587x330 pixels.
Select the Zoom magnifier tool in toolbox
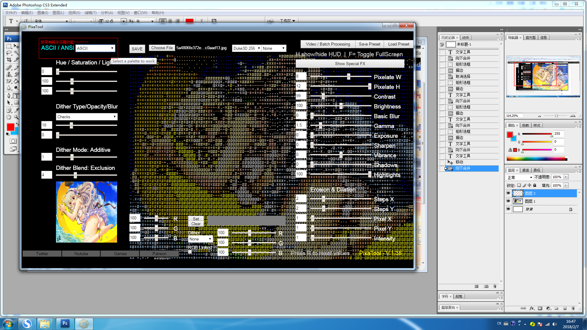(16, 117)
